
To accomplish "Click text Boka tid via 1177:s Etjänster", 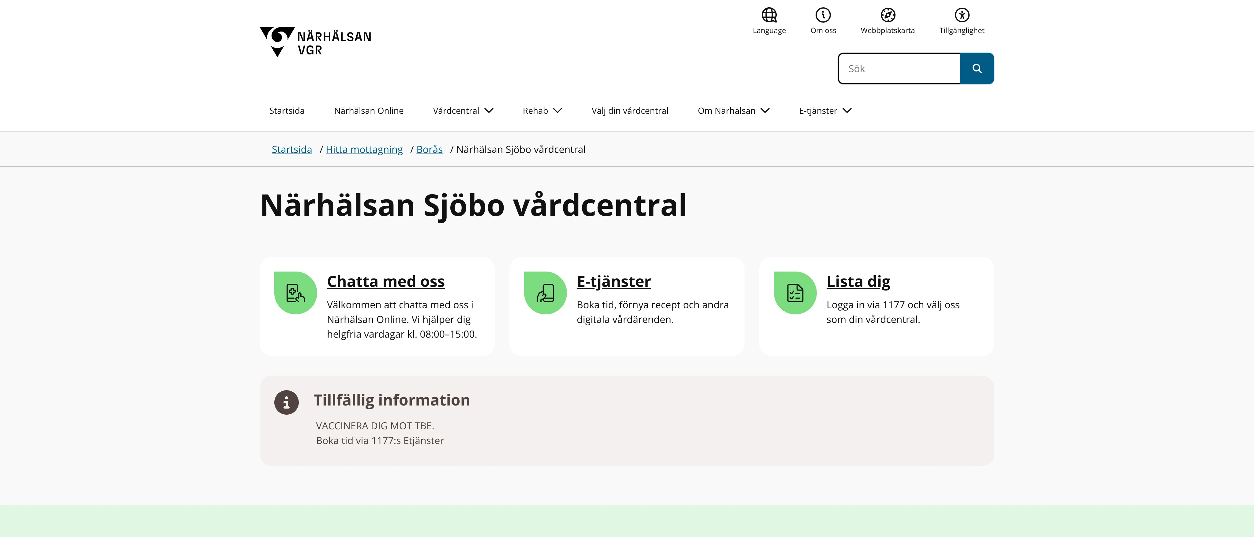I will (380, 441).
